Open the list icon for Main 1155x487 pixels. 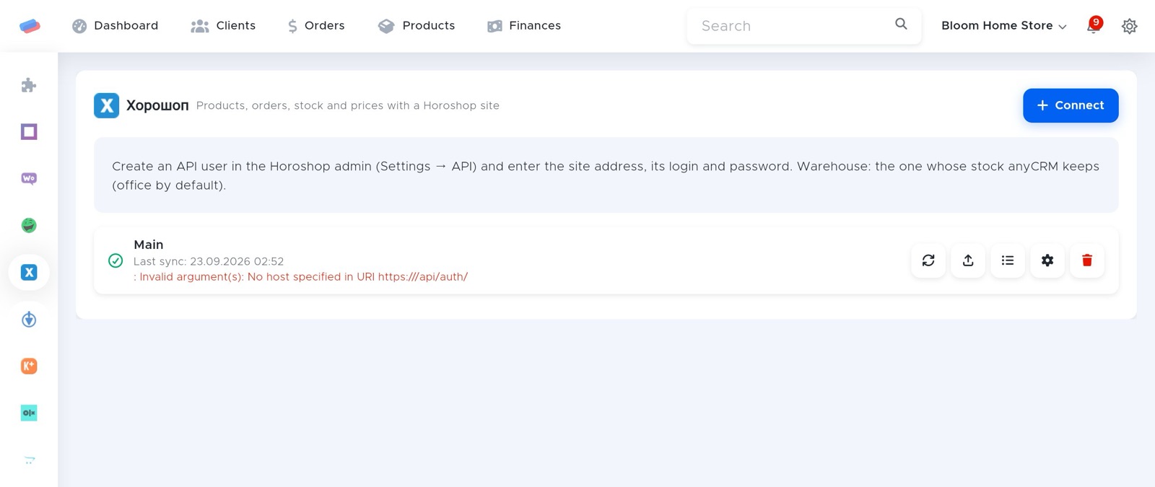1008,260
